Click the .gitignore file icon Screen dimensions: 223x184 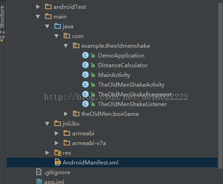pyautogui.click(x=39, y=172)
